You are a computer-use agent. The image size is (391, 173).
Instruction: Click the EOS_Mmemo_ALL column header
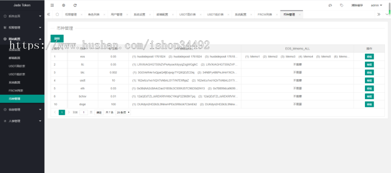coord(297,48)
